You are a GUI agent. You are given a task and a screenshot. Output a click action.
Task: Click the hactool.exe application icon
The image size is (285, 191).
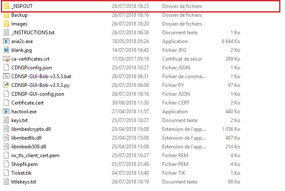pos(6,112)
